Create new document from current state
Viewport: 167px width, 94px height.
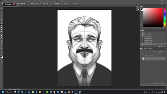[159, 46]
